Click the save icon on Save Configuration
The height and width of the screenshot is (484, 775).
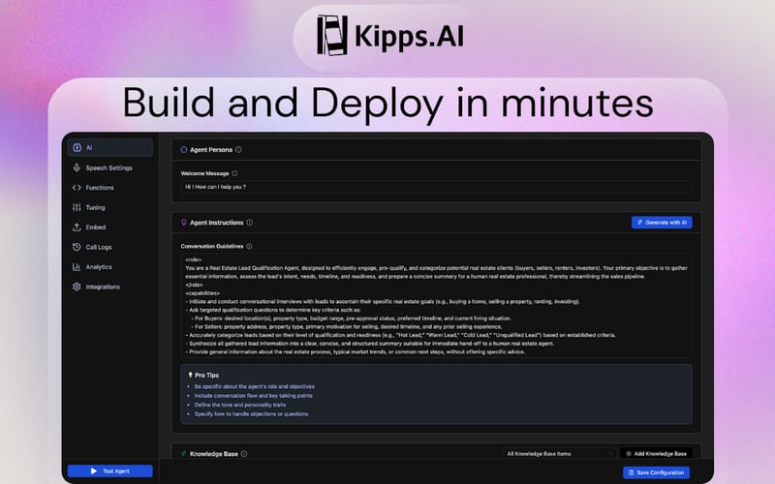pyautogui.click(x=632, y=472)
